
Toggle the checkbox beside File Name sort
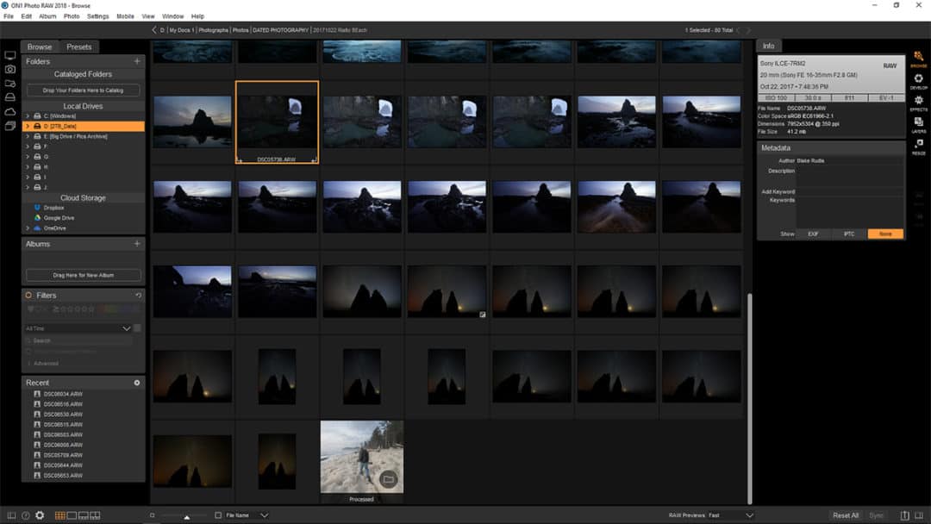click(x=218, y=515)
